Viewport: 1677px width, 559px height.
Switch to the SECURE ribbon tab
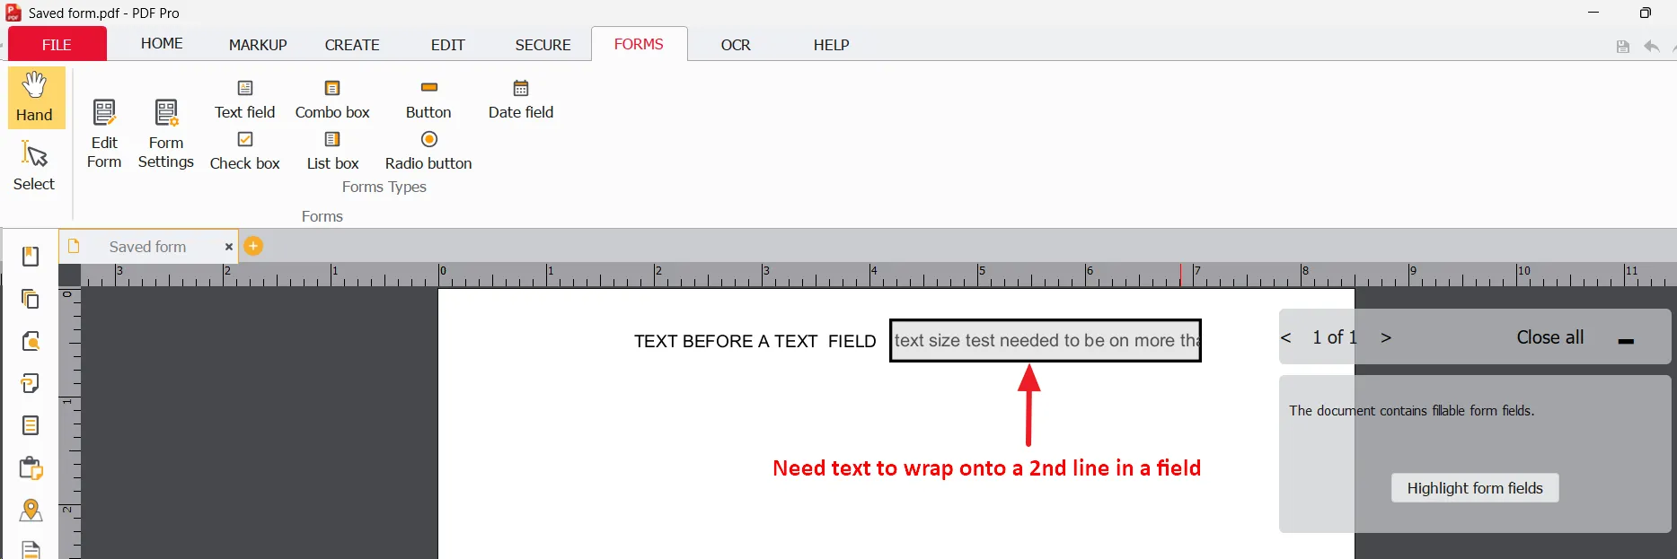pyautogui.click(x=543, y=44)
